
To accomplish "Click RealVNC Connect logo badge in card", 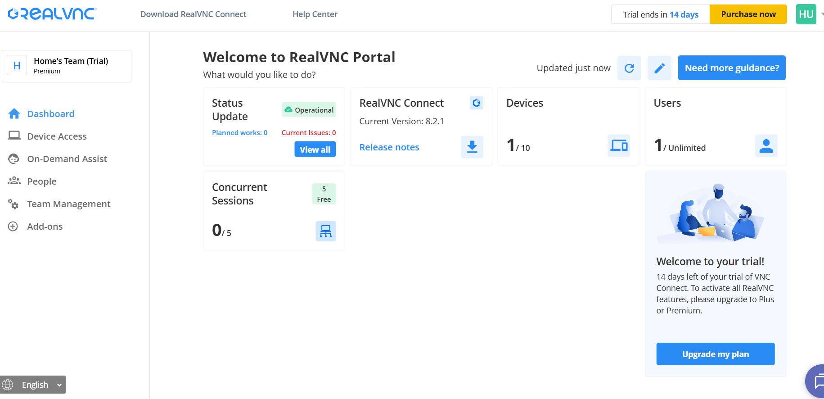I will click(x=476, y=103).
